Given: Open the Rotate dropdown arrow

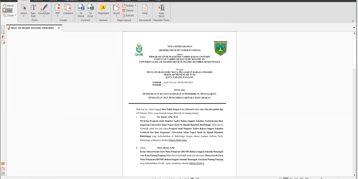Looking at the screenshot, I should (x=135, y=6).
